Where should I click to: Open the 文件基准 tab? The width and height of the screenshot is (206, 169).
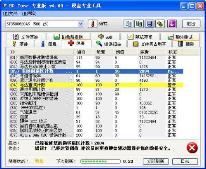(26, 37)
